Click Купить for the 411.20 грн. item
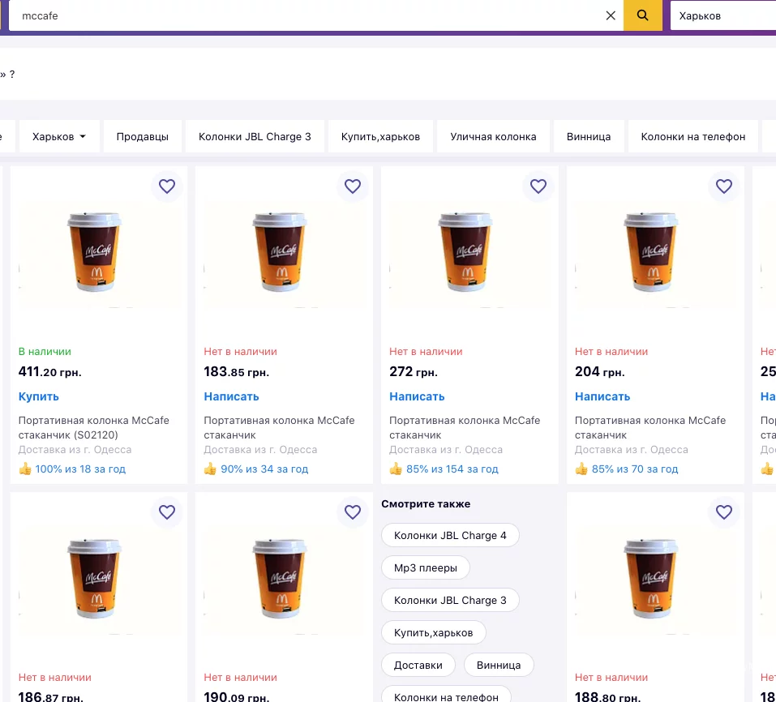This screenshot has width=776, height=702. tap(39, 396)
